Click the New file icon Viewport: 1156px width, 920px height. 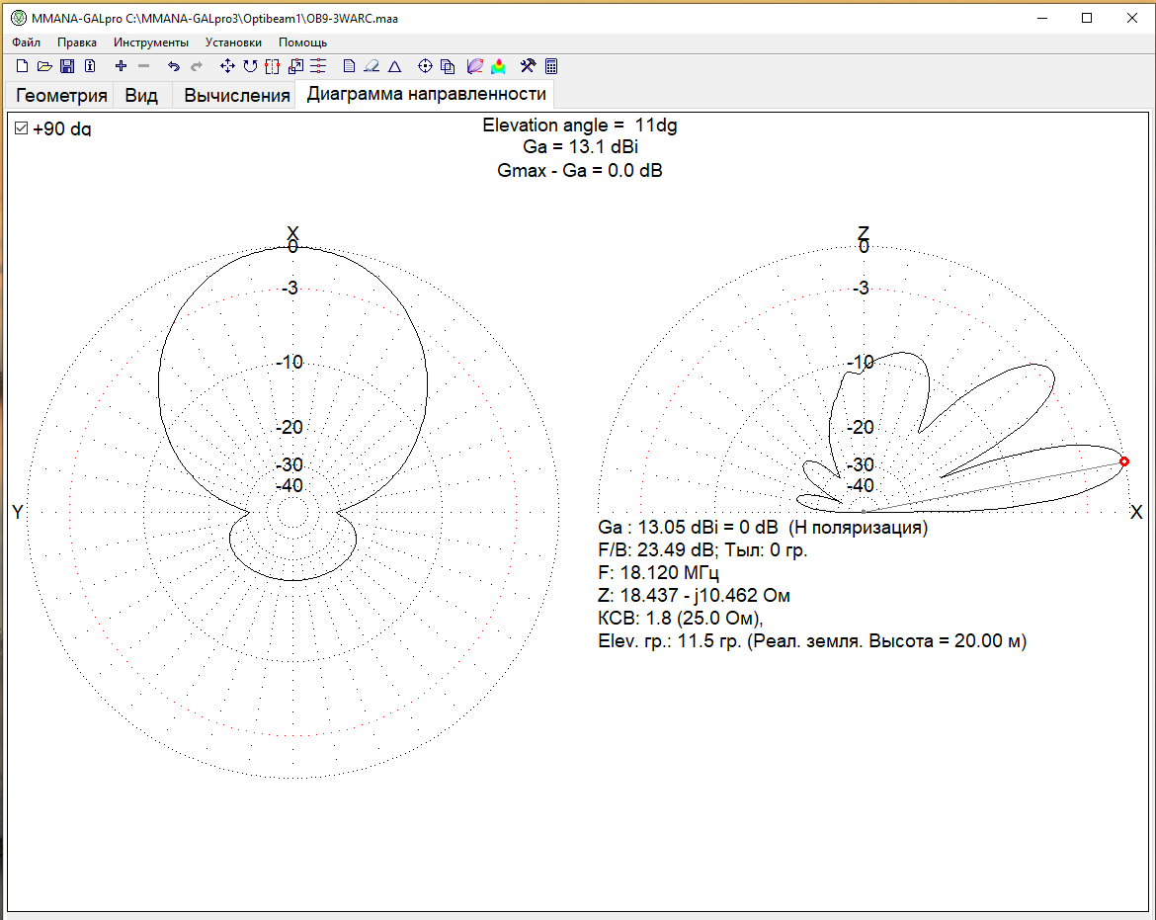[x=22, y=66]
